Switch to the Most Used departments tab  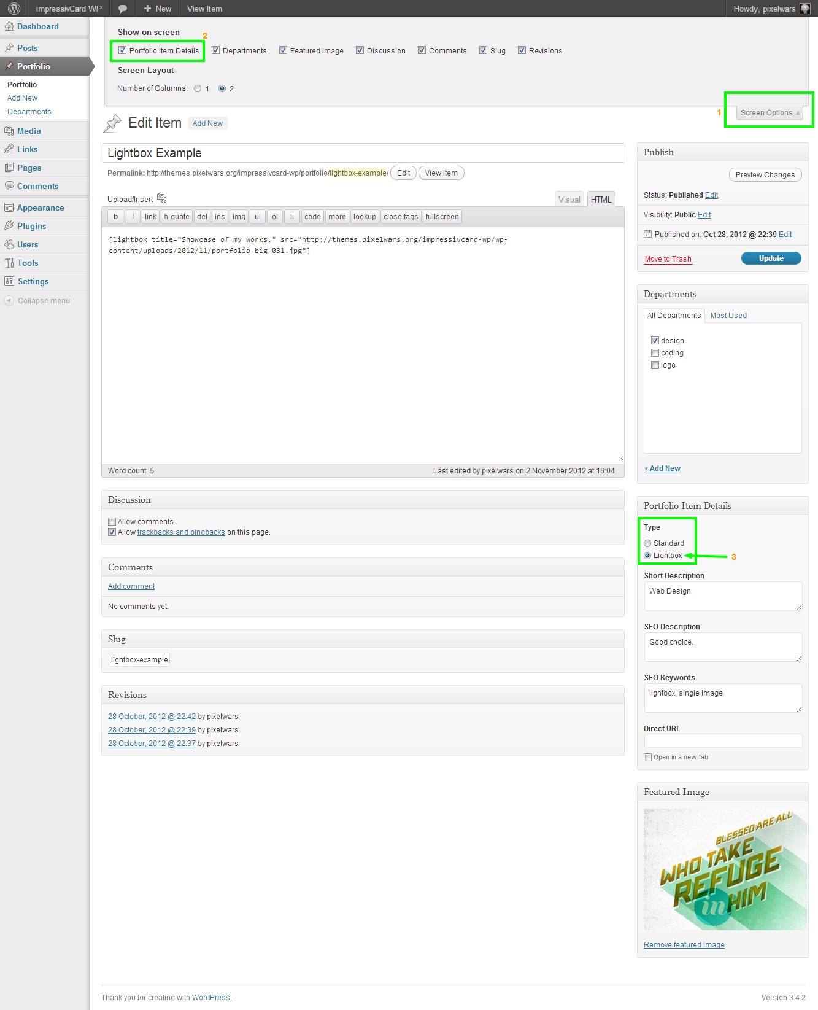[x=728, y=316]
